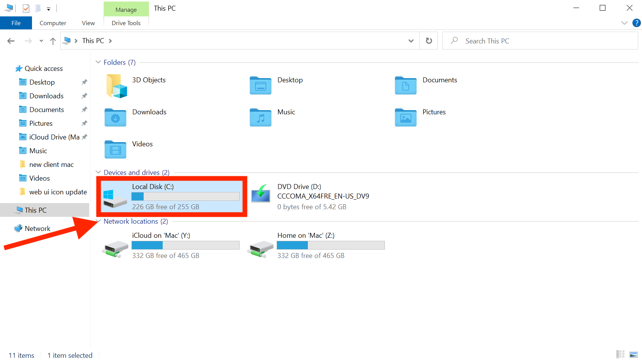Image resolution: width=642 pixels, height=362 pixels.
Task: Switch to Details view icon in status bar
Action: [x=621, y=354]
